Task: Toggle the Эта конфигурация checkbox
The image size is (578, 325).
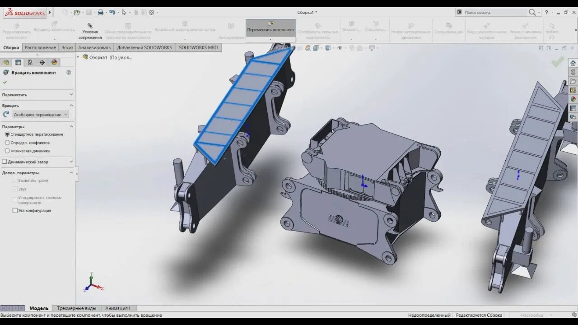Action: [15, 210]
